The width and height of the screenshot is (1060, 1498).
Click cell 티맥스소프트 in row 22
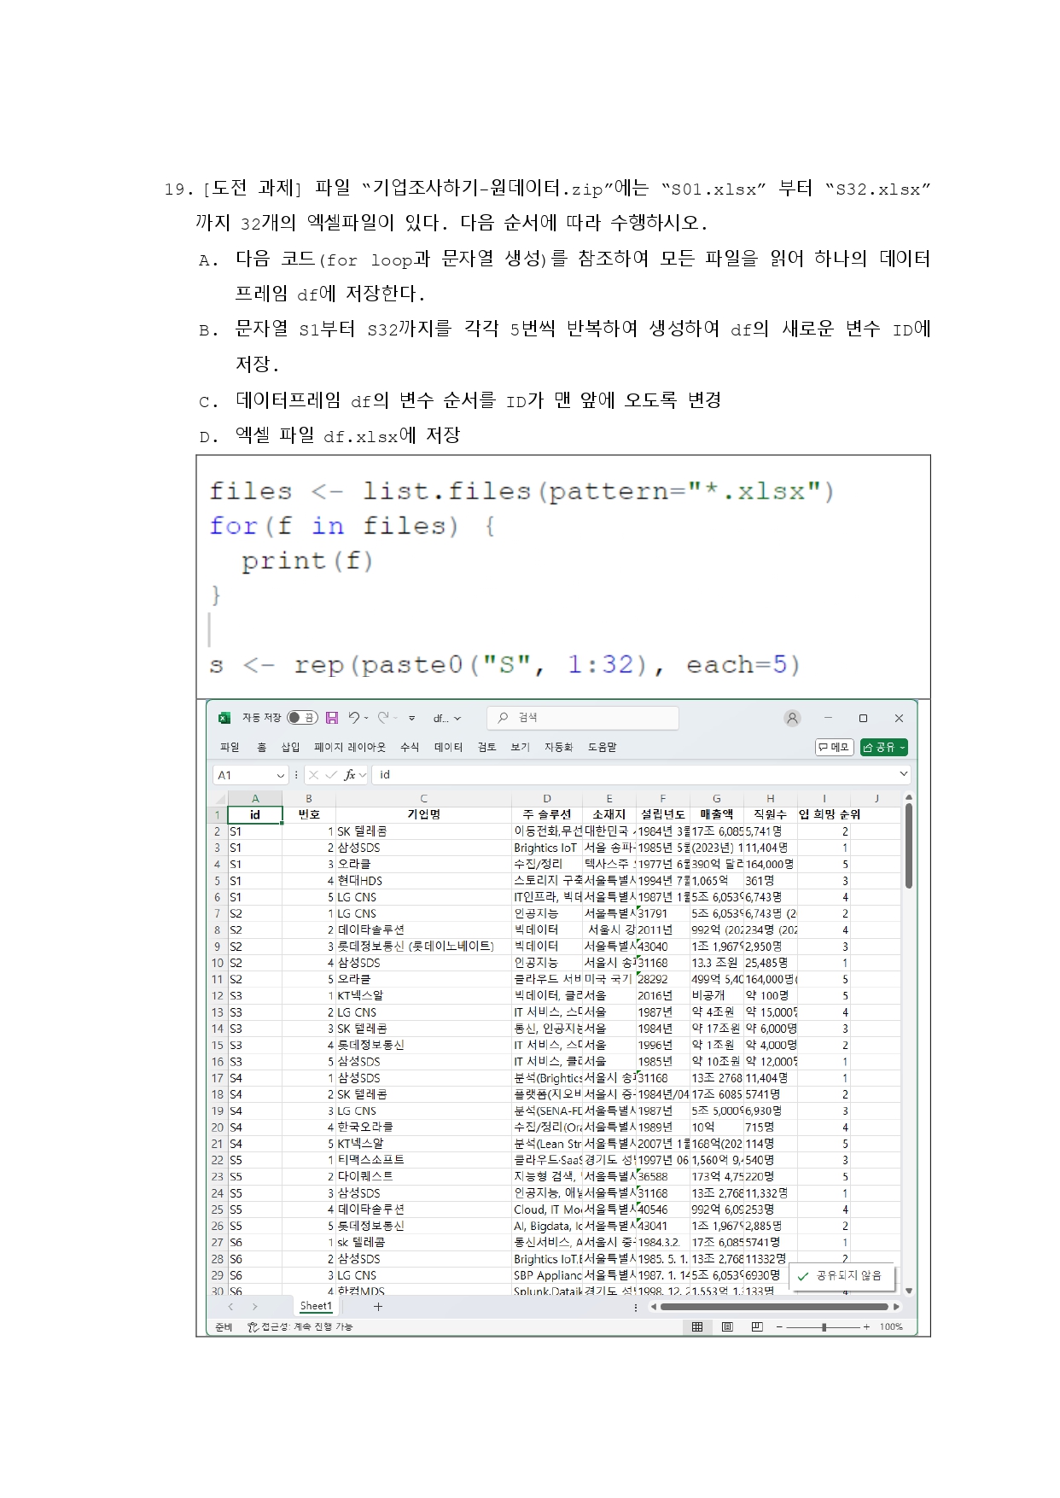coord(423,1160)
